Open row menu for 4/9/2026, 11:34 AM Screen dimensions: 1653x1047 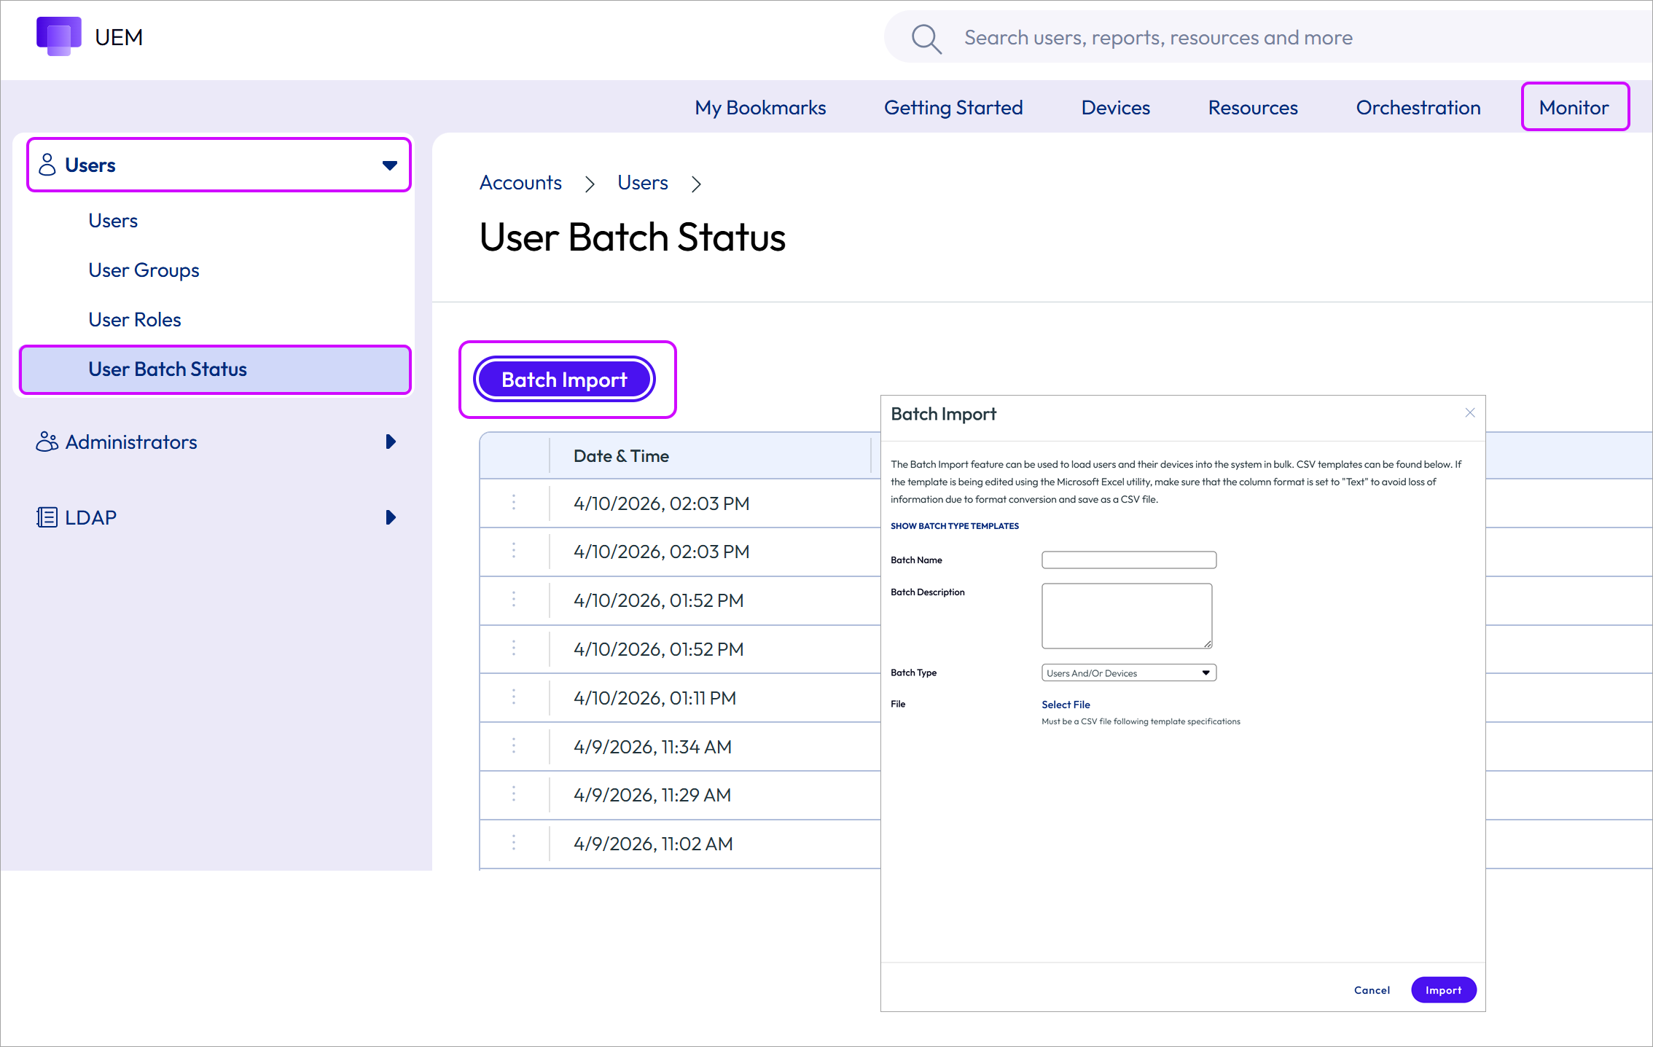click(514, 746)
